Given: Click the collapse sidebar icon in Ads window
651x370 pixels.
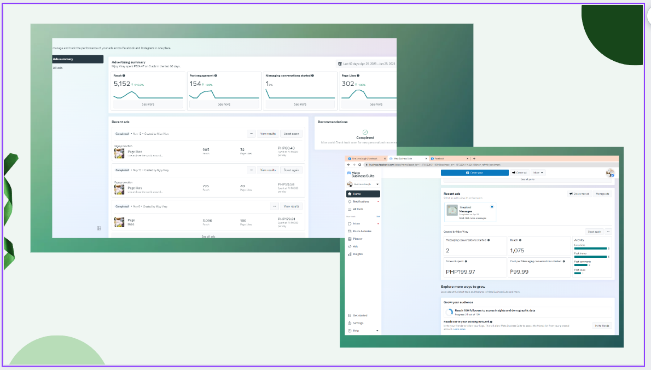Looking at the screenshot, I should 98,228.
